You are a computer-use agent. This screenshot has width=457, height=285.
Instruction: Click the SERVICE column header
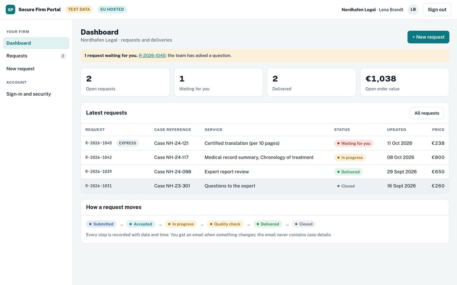point(213,130)
